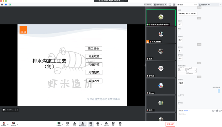This screenshot has width=222, height=127.
Task: Open the shared image thumbnail in chat
Action: tap(187, 71)
